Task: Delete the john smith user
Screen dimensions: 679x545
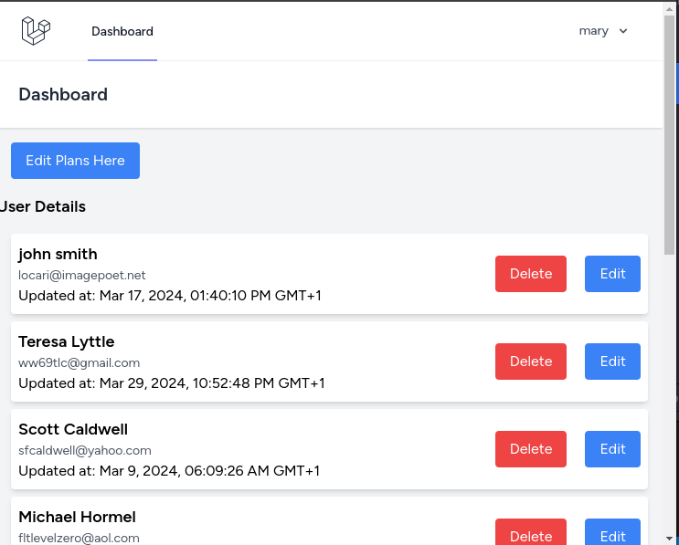Action: tap(531, 274)
